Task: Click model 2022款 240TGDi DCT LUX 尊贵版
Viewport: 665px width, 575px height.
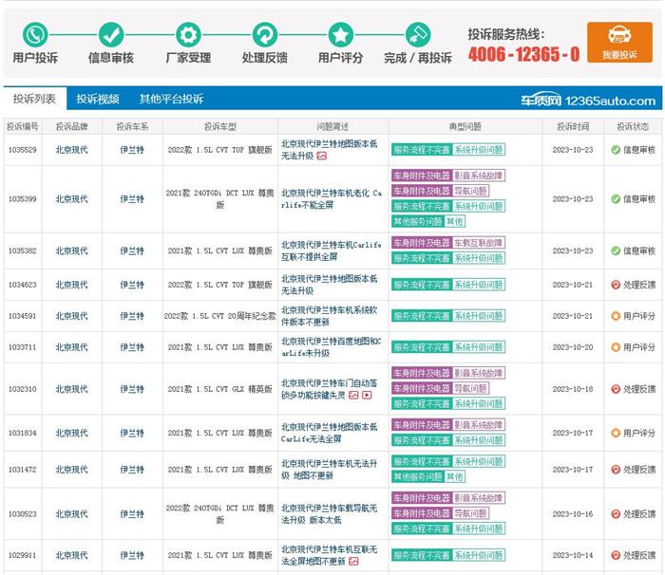Action: [x=220, y=514]
